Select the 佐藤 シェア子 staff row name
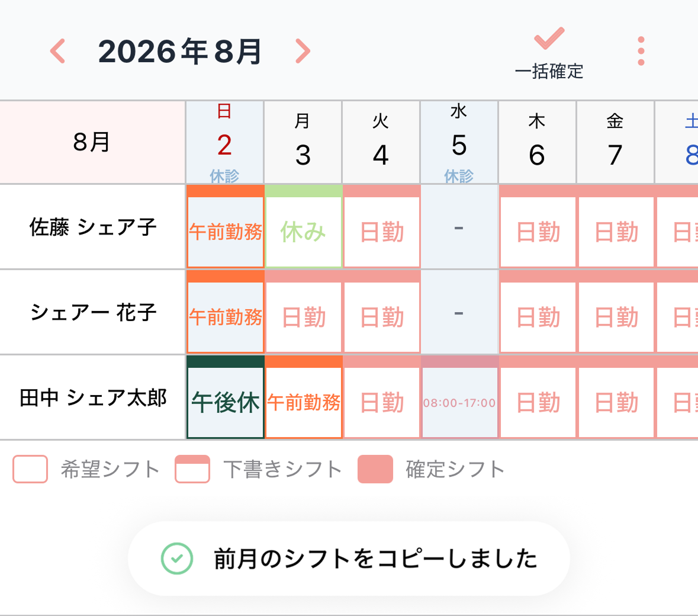 tap(92, 227)
